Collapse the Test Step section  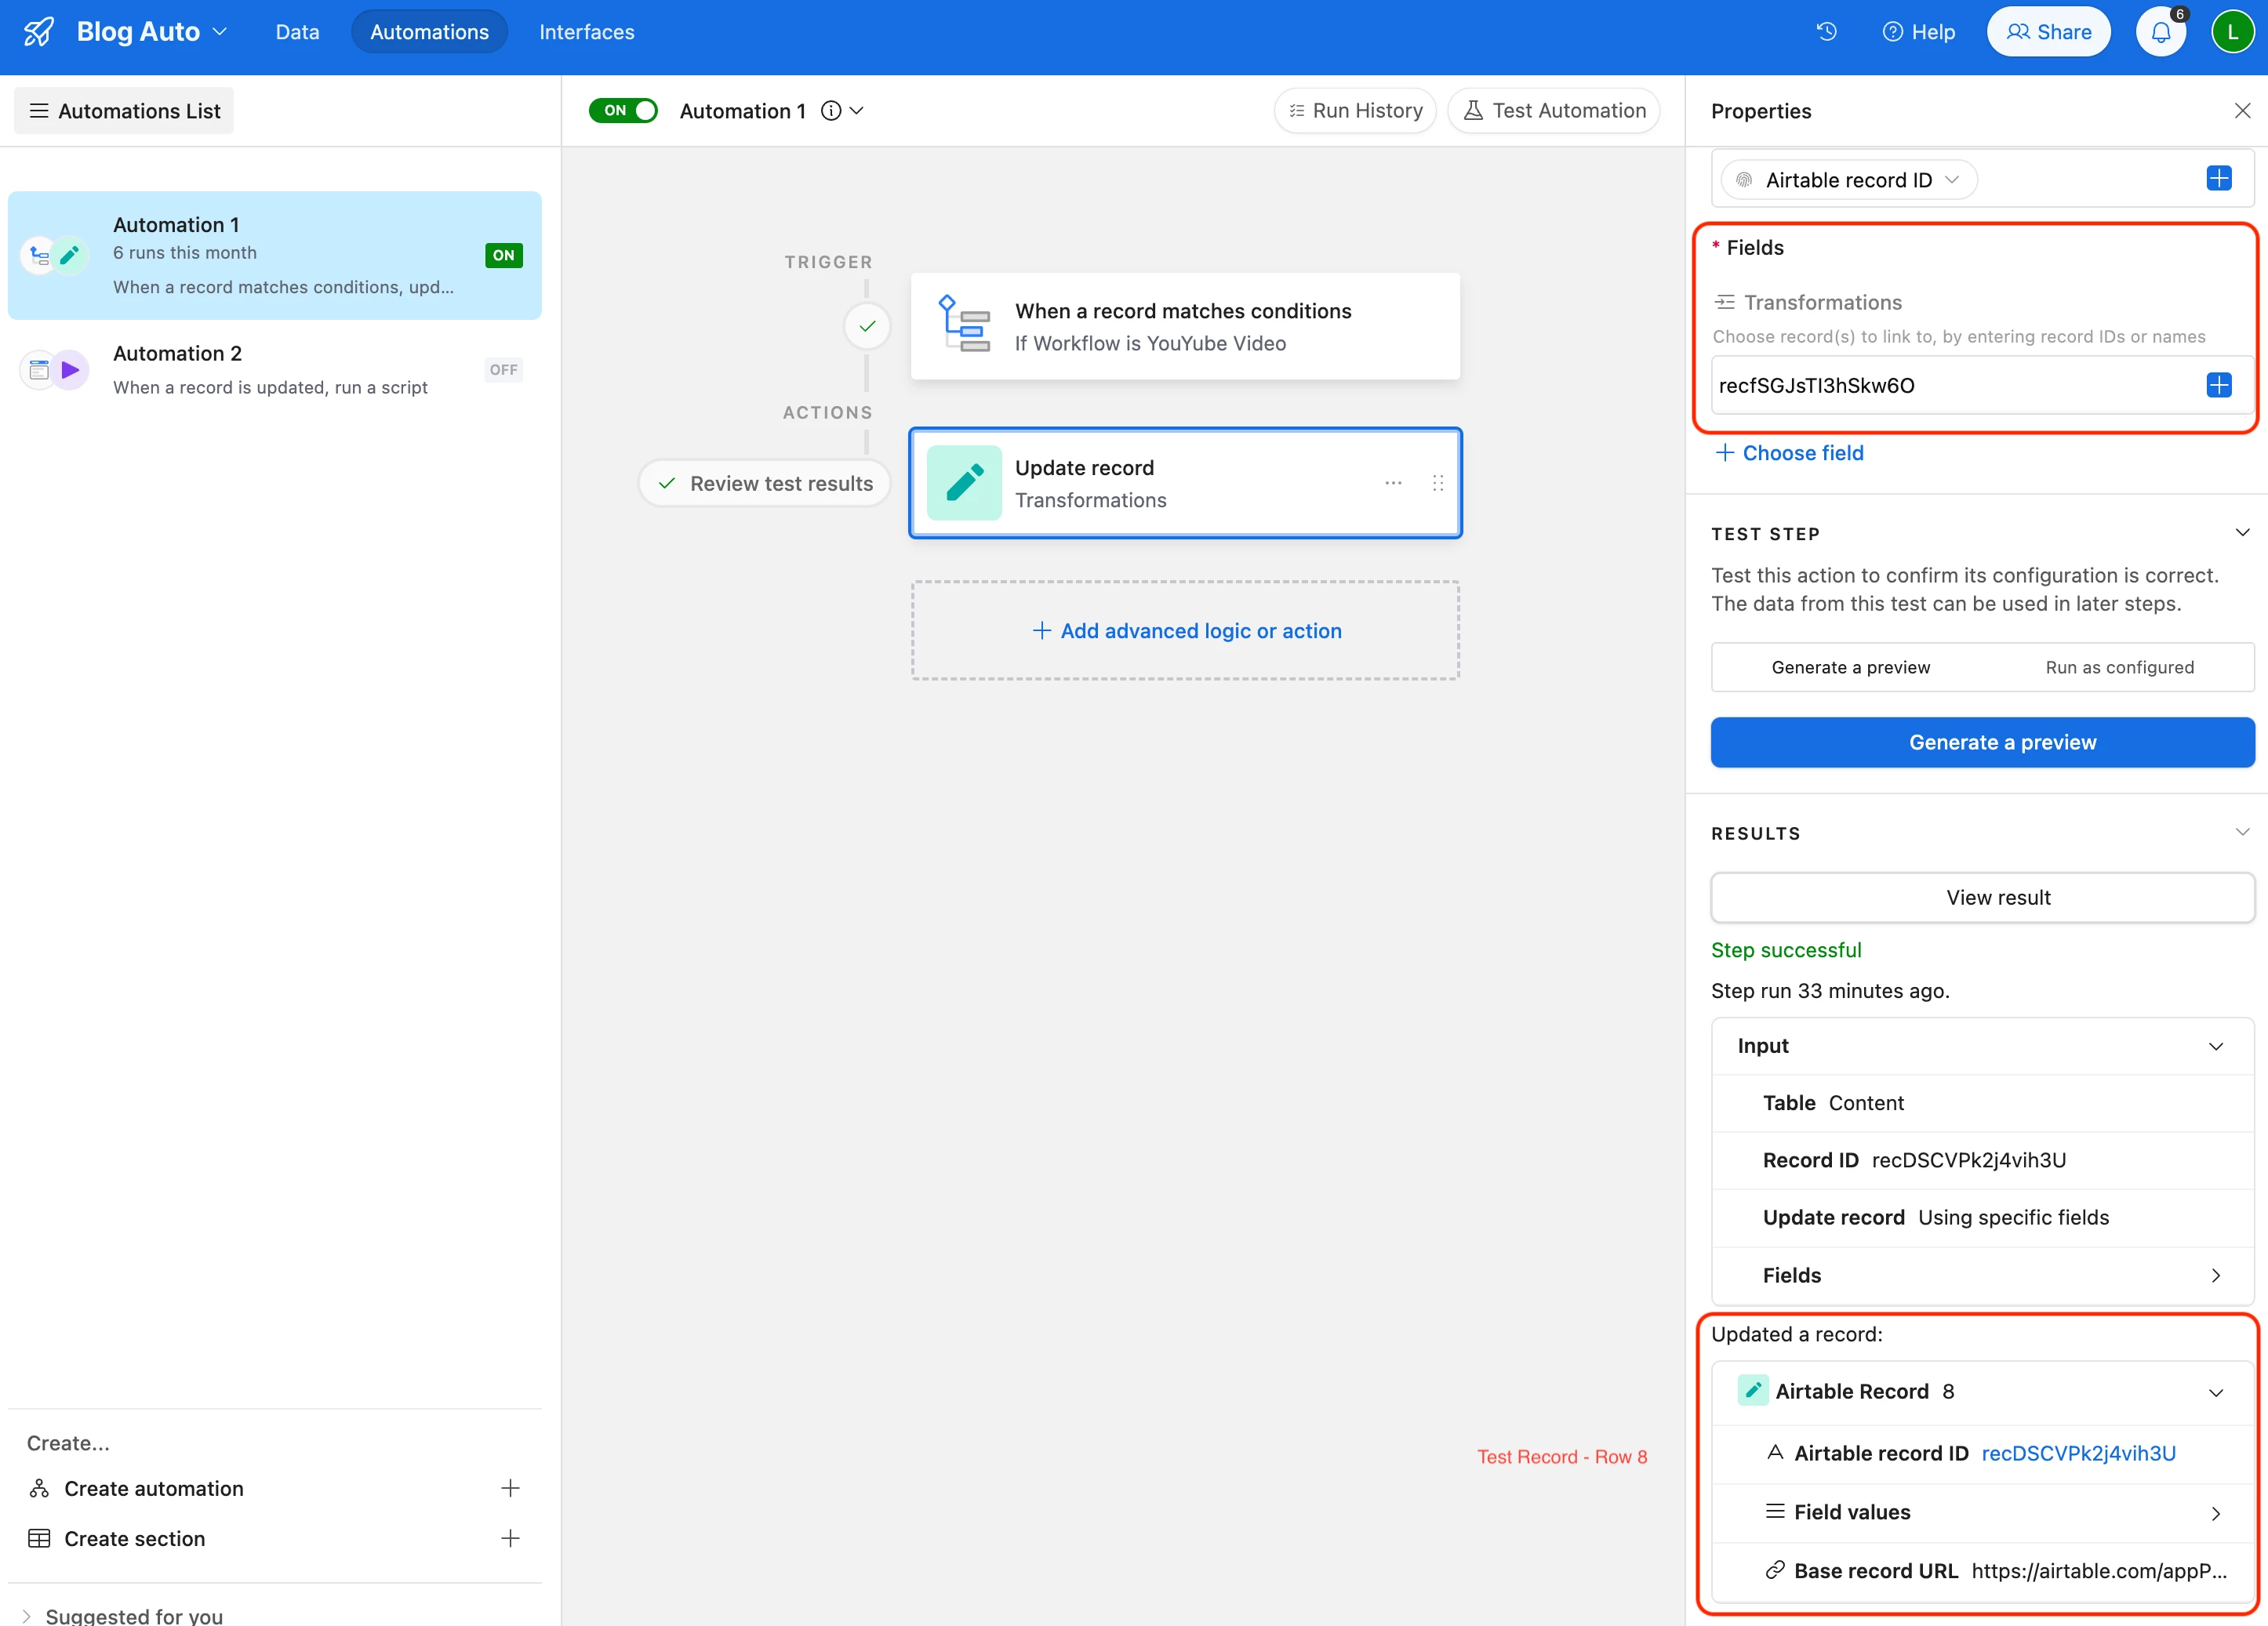point(2242,533)
